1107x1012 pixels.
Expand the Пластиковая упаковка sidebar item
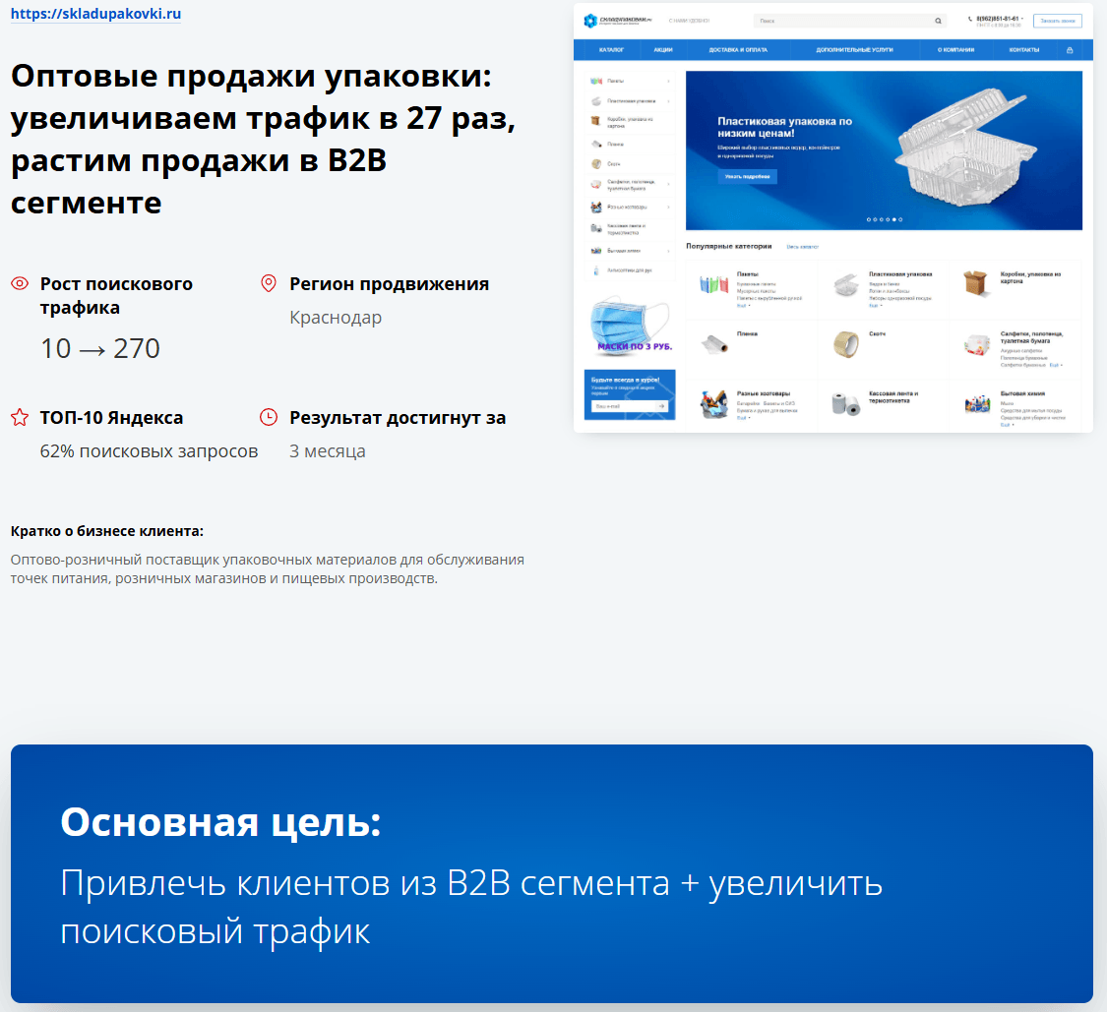[x=667, y=101]
